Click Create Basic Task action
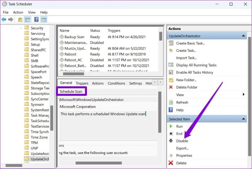 [x=191, y=43]
